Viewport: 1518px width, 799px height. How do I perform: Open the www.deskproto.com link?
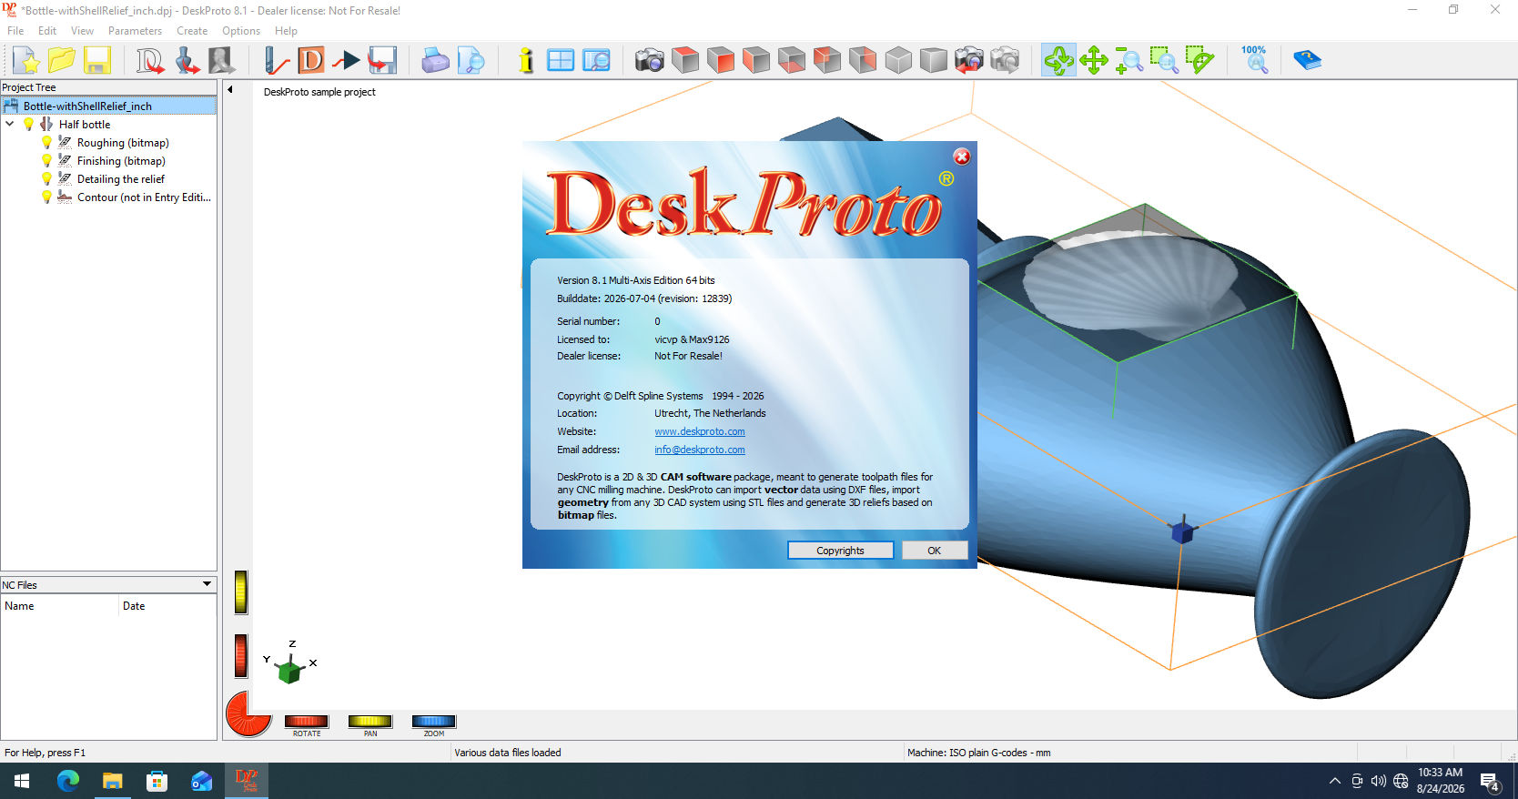[700, 431]
